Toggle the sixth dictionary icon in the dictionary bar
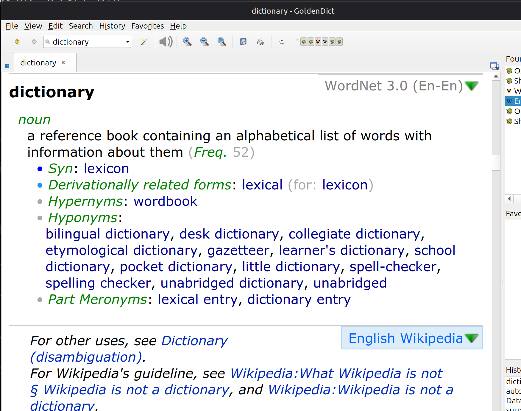Image resolution: width=521 pixels, height=411 pixels. [x=339, y=42]
